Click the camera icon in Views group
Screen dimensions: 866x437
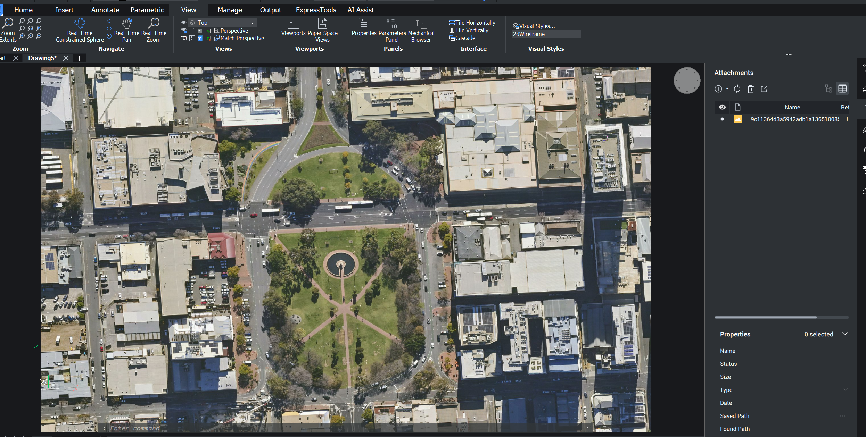[184, 39]
